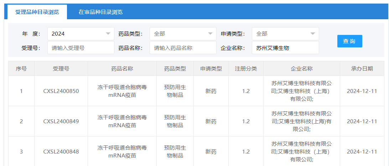Click 新药 in row CXSL2400848
Image resolution: width=389 pixels, height=166 pixels.
coord(211,152)
